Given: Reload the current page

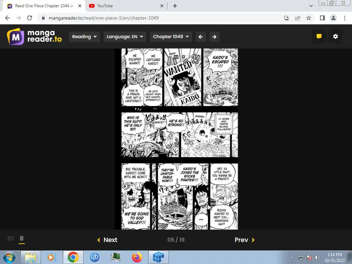Looking at the screenshot, I should point(30,18).
